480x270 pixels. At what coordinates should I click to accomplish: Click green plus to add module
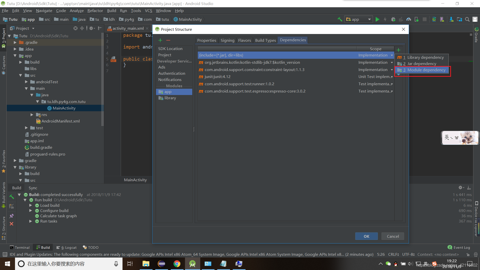click(x=160, y=40)
